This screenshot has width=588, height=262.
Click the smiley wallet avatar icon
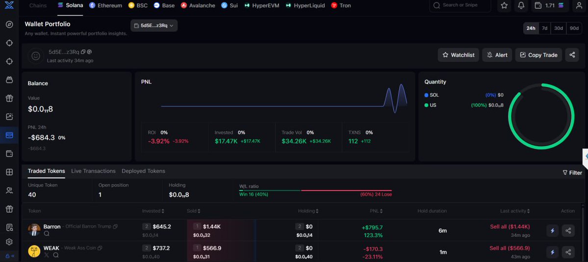36,56
